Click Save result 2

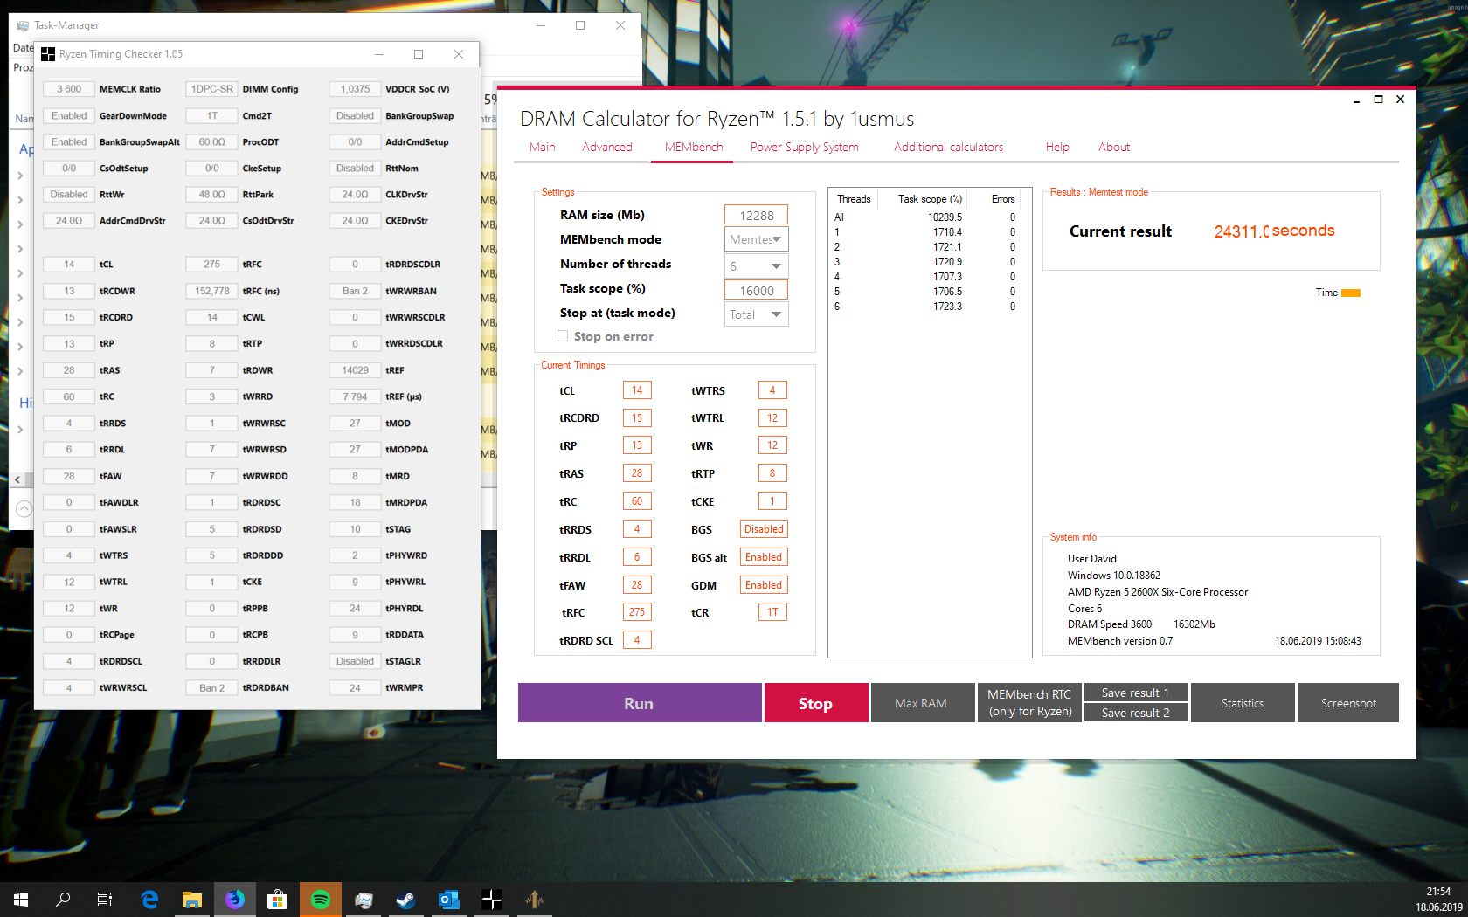tap(1136, 713)
